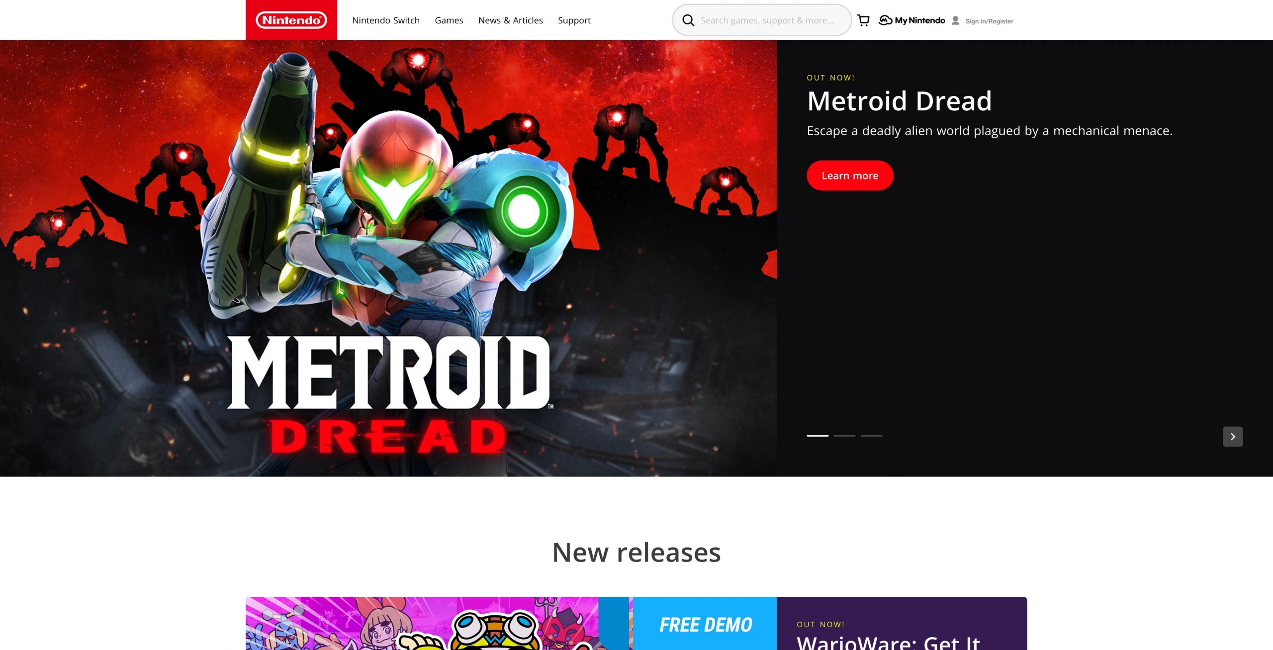Open My Nintendo rewards
This screenshot has width=1273, height=650.
pos(912,20)
